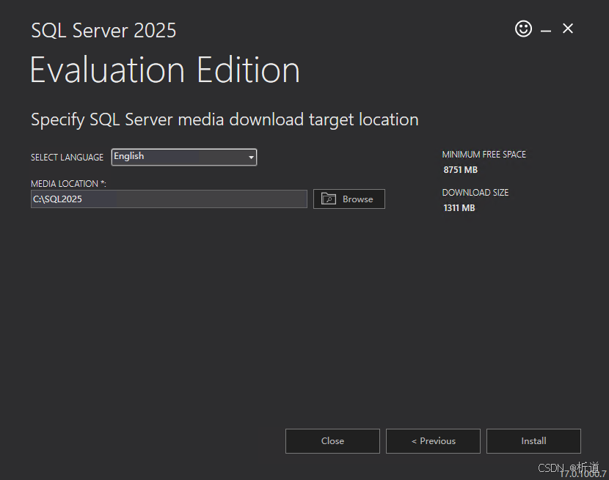Click the MEDIA LOCATION label

pyautogui.click(x=68, y=184)
